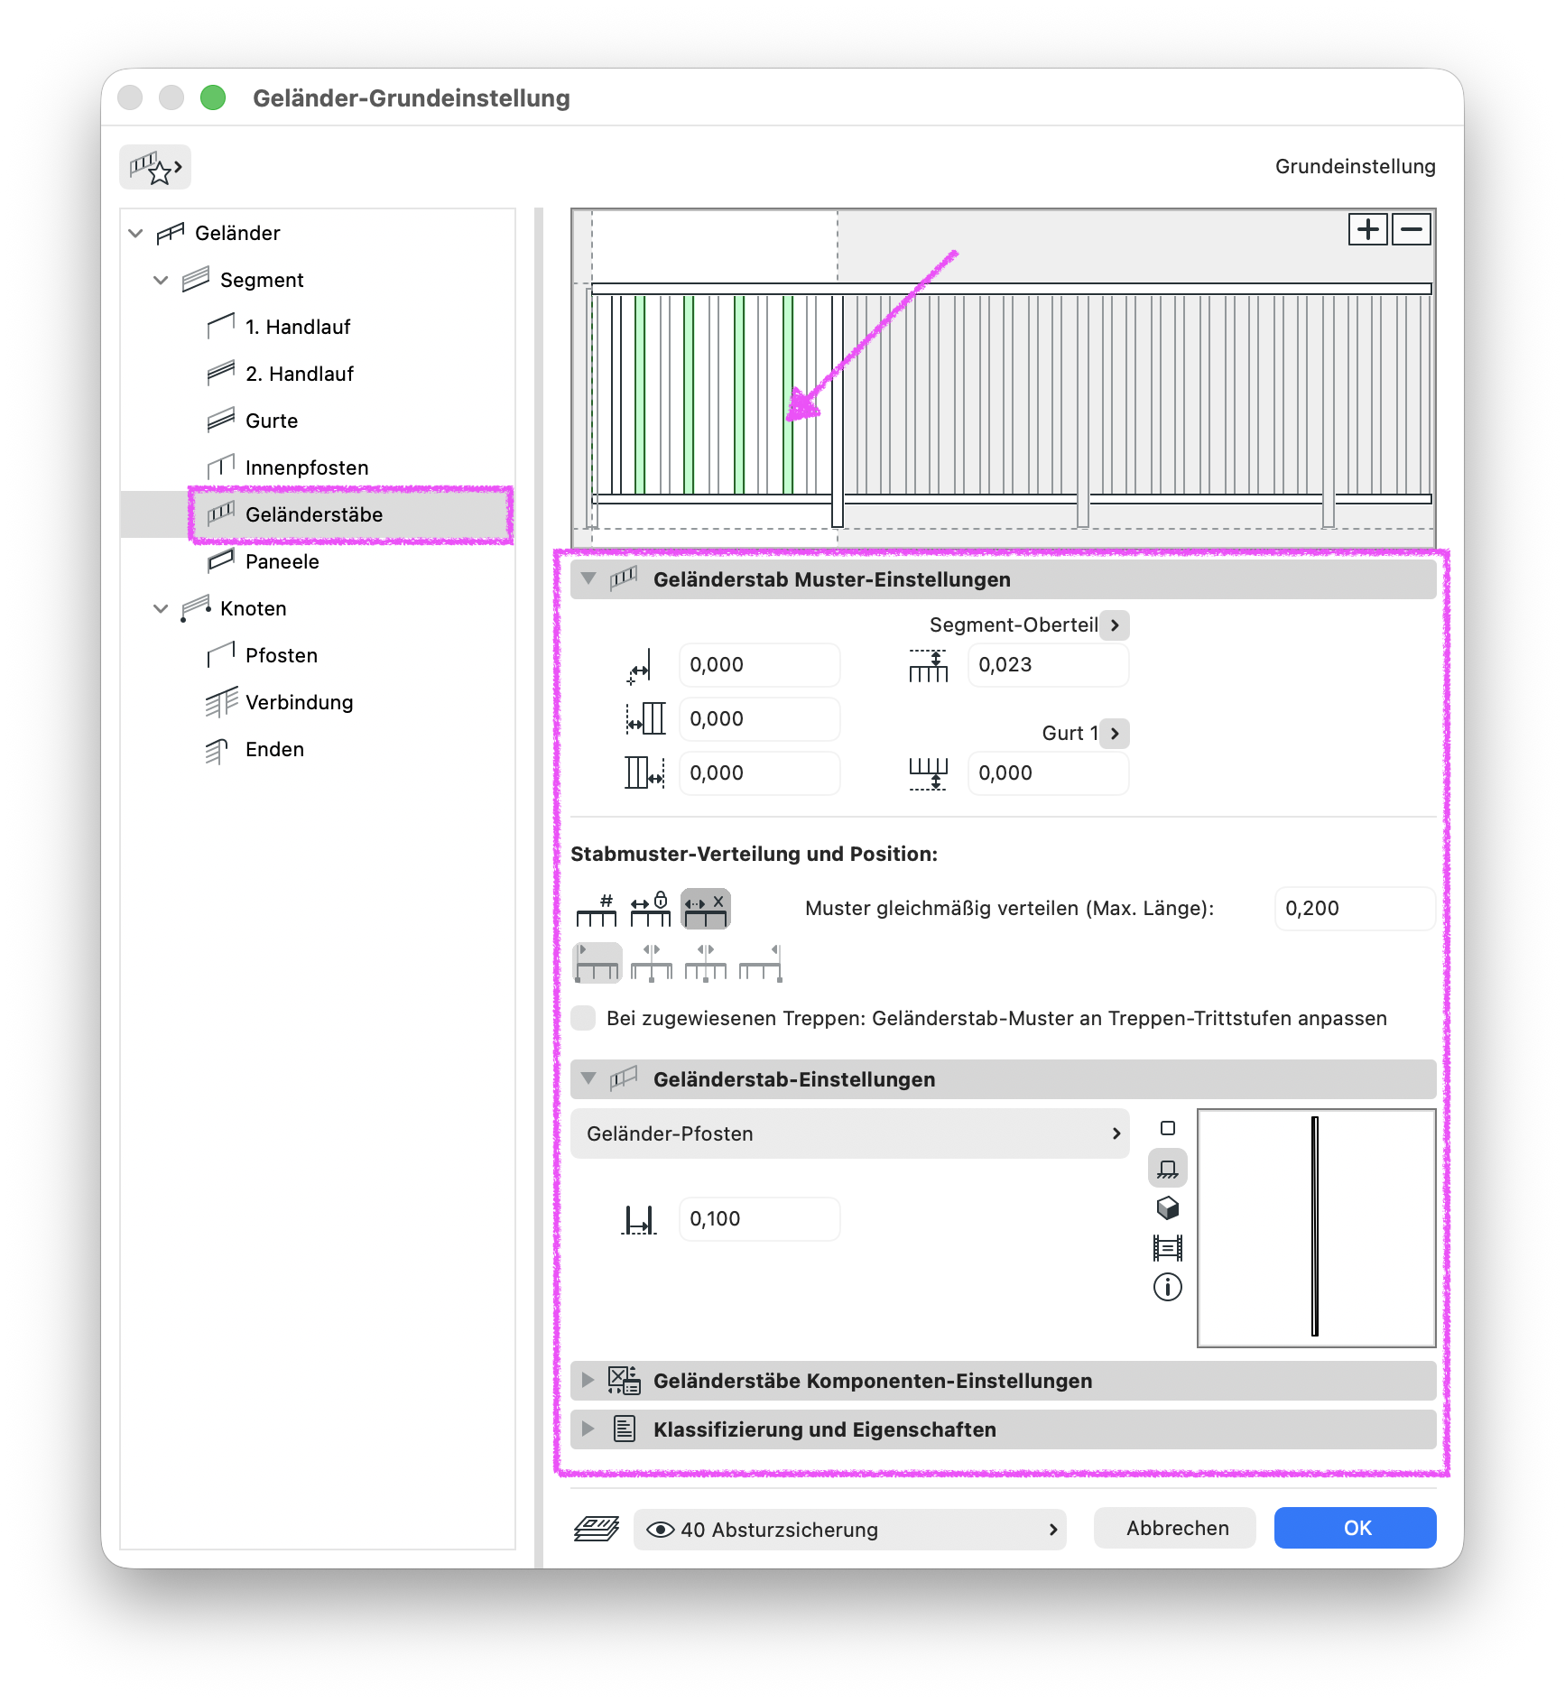This screenshot has height=1702, width=1565.
Task: Select 1. Handlauf in the tree
Action: [298, 327]
